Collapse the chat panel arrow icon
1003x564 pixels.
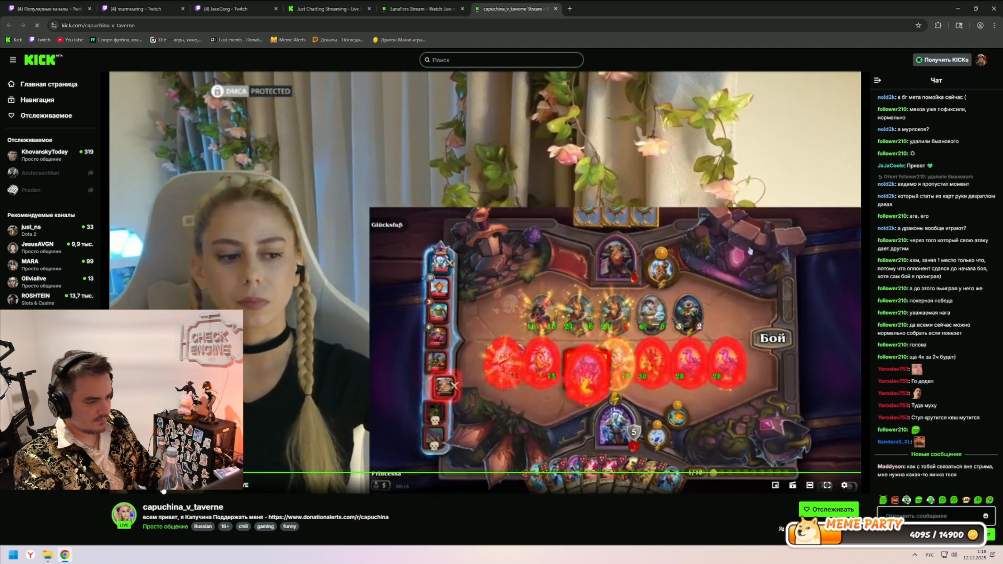[x=877, y=80]
